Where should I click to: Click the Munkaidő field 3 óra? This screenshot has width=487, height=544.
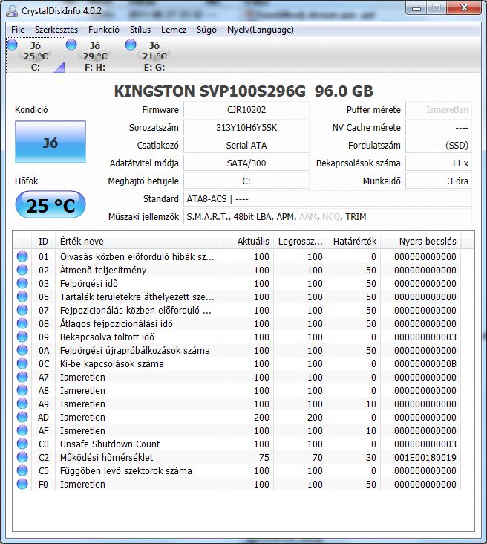(x=439, y=181)
